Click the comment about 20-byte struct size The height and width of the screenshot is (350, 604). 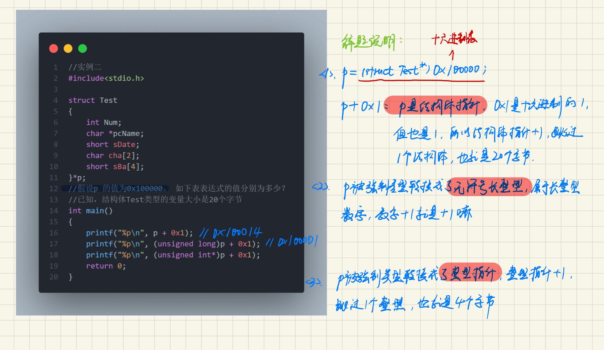coord(155,200)
